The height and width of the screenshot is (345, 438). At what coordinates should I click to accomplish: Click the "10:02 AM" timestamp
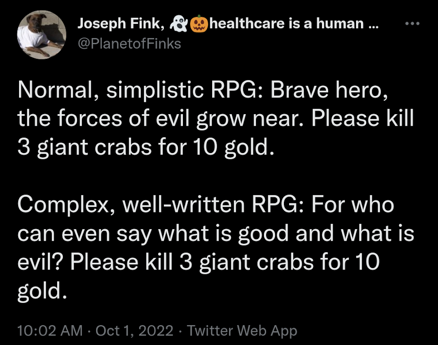tap(50, 330)
